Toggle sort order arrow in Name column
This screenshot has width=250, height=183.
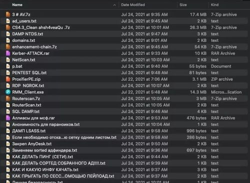point(114,5)
